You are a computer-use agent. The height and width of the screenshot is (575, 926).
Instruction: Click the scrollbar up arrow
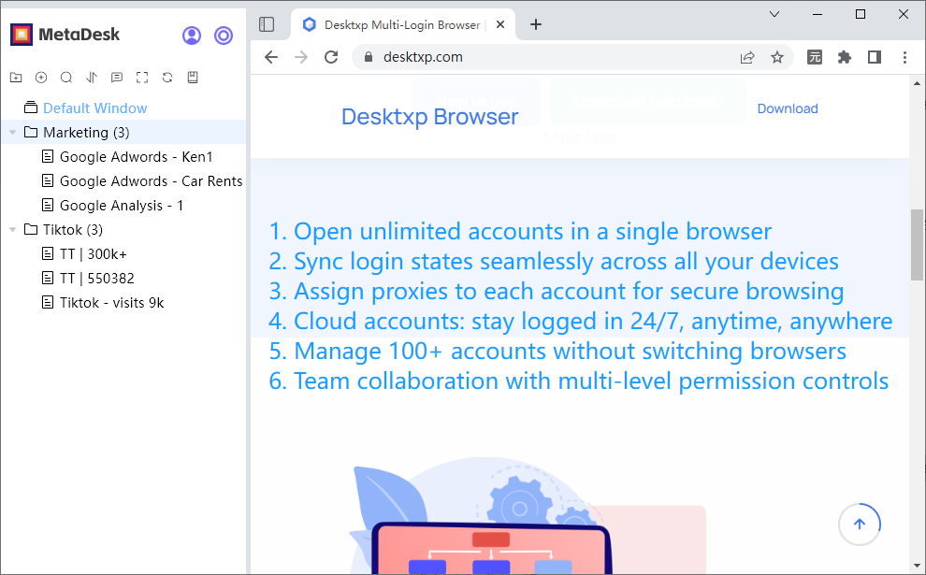[918, 83]
